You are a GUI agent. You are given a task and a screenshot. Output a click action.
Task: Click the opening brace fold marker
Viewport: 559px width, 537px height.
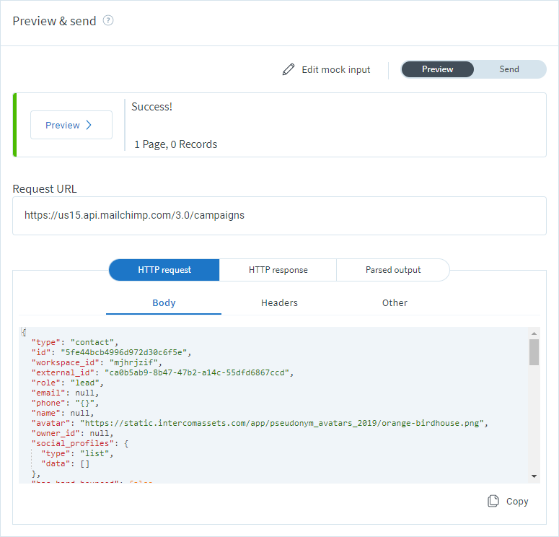click(x=24, y=332)
